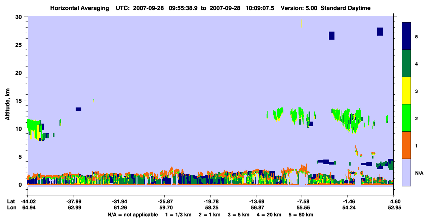Click the dark blue block near 13 km altitude
Viewport: 437px width, 224px height.
pos(78,109)
